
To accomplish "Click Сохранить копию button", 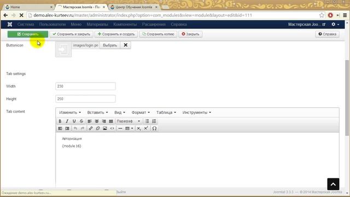I will pyautogui.click(x=158, y=34).
